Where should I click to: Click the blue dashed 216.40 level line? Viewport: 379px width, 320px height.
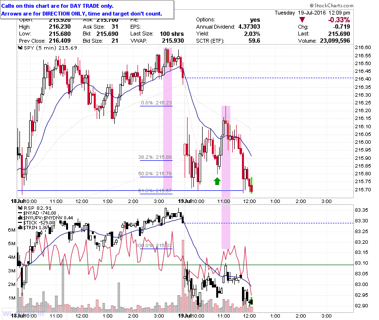pos(269,78)
